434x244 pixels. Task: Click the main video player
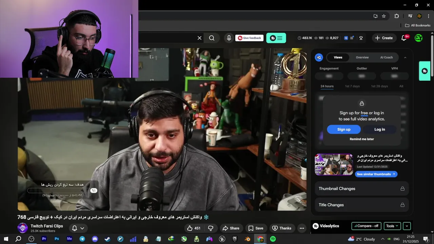point(162,129)
